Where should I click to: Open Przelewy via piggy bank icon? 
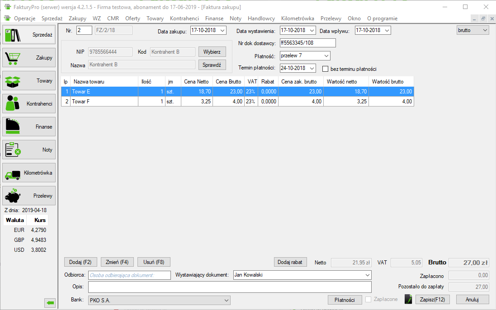click(x=29, y=196)
